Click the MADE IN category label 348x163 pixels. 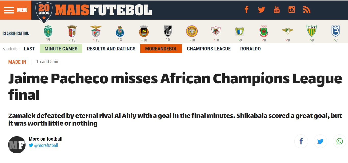pyautogui.click(x=17, y=62)
